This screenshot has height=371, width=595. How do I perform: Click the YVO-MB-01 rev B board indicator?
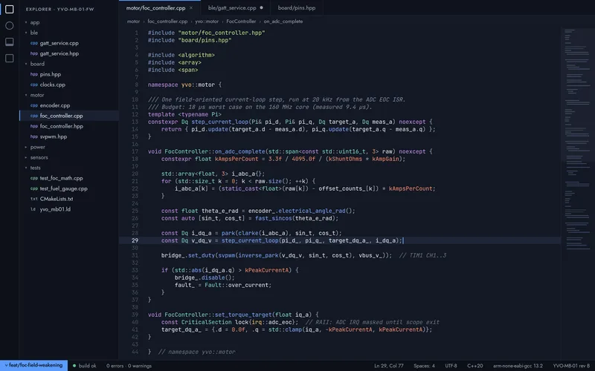tap(571, 366)
